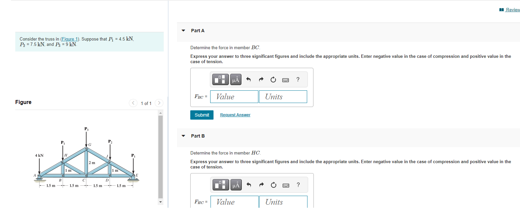Click the 'Figure' heading text
Viewport: 520px width, 208px height.
point(23,102)
